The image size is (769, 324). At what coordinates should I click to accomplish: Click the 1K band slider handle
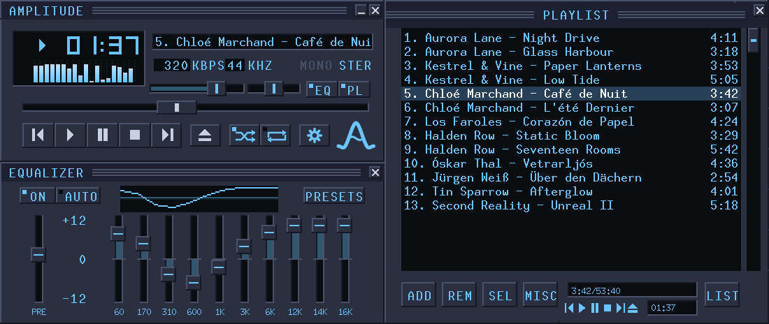pyautogui.click(x=219, y=267)
